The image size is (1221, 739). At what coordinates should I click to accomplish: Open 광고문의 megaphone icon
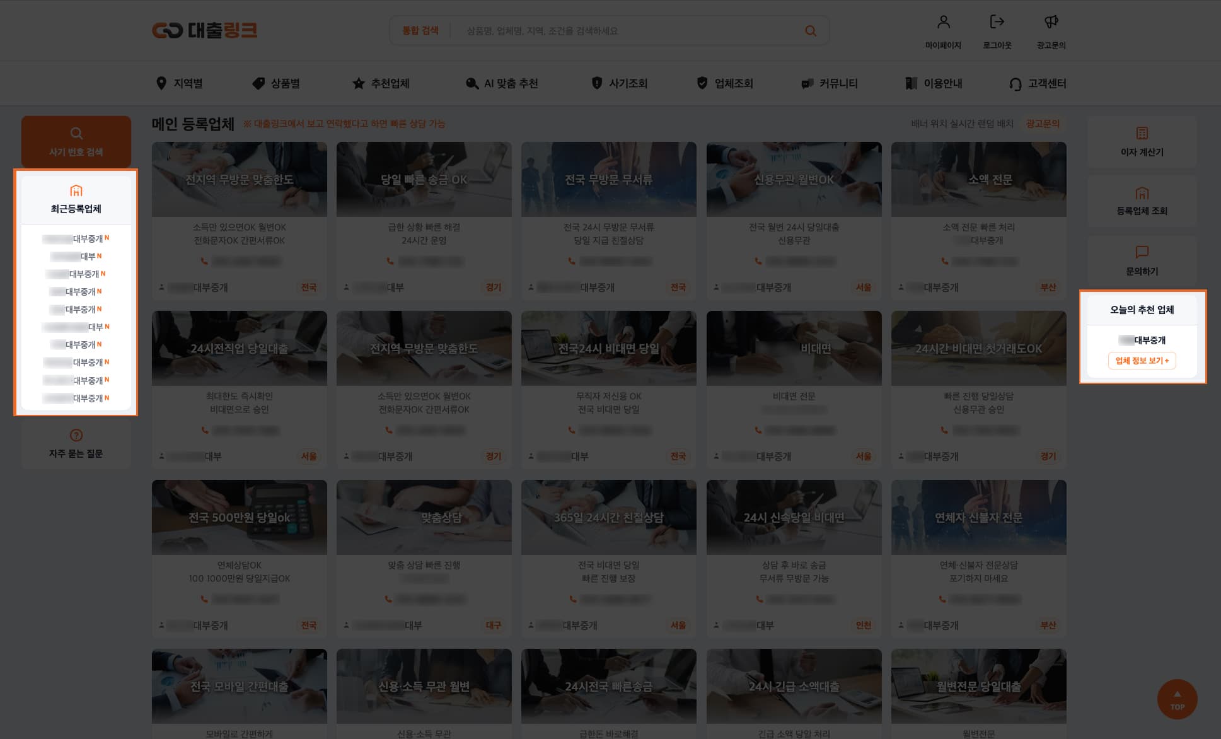1051,22
